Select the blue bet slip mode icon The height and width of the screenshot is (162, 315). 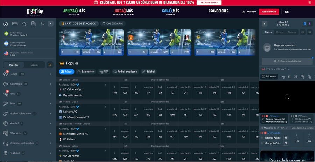point(305,24)
